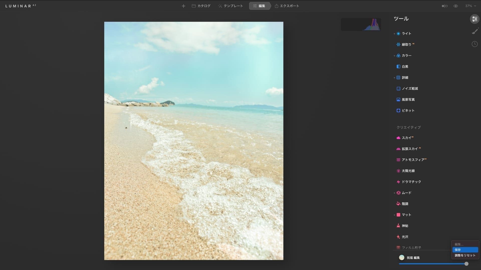
Task: Open the edit history clock icon
Action: click(x=474, y=44)
